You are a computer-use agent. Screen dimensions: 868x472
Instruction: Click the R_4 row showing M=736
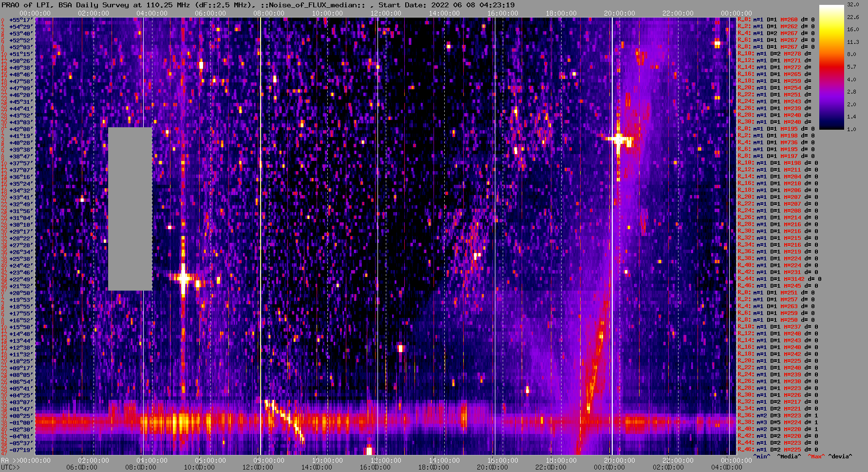coord(776,143)
